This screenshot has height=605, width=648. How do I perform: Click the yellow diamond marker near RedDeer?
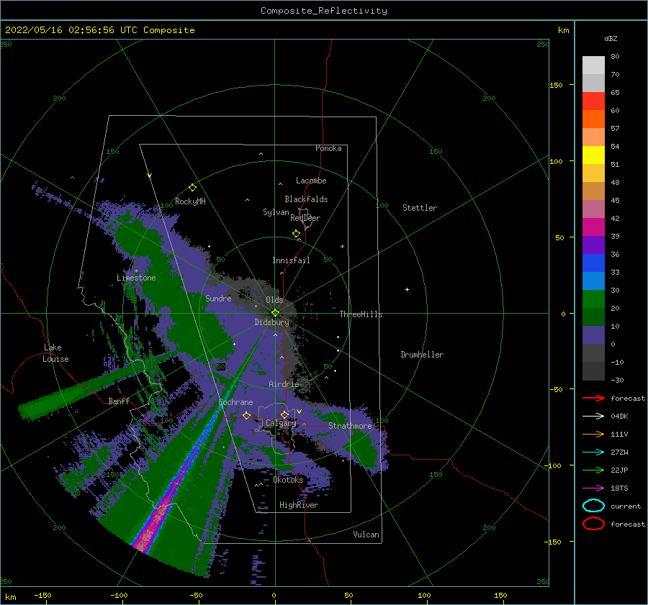pos(297,233)
